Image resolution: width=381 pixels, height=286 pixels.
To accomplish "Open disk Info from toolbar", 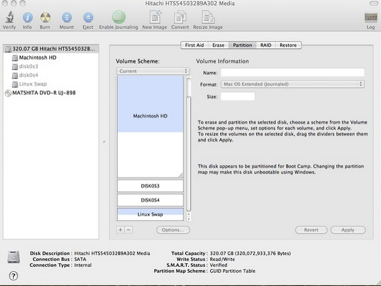I will click(28, 17).
